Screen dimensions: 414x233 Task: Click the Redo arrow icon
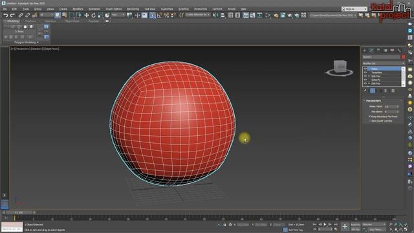click(12, 16)
